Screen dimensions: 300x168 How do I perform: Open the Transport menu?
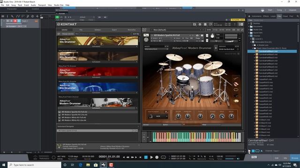[42, 5]
